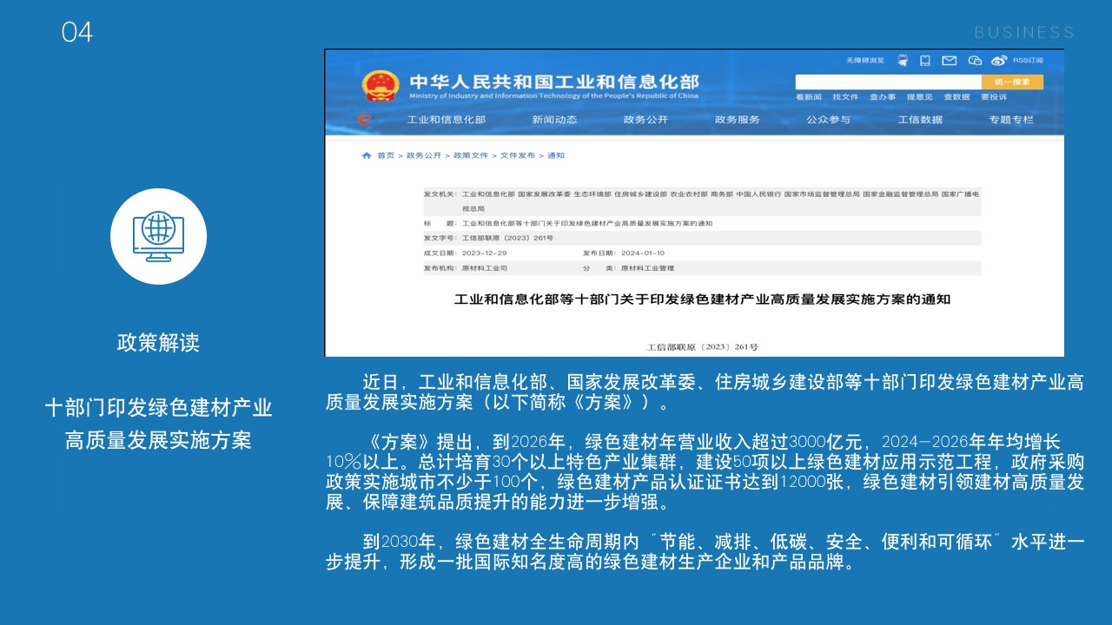Click the 找文件 quick link
Image resolution: width=1112 pixels, height=625 pixels.
(x=845, y=97)
